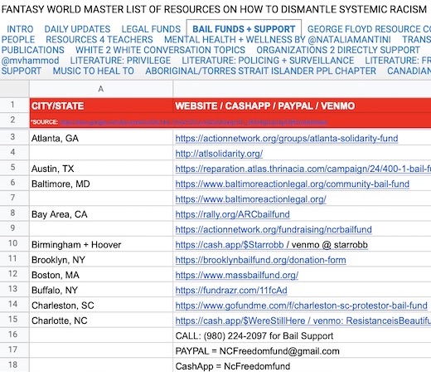Click the Austin, TX cell
The image size is (431, 372).
[x=101, y=169]
